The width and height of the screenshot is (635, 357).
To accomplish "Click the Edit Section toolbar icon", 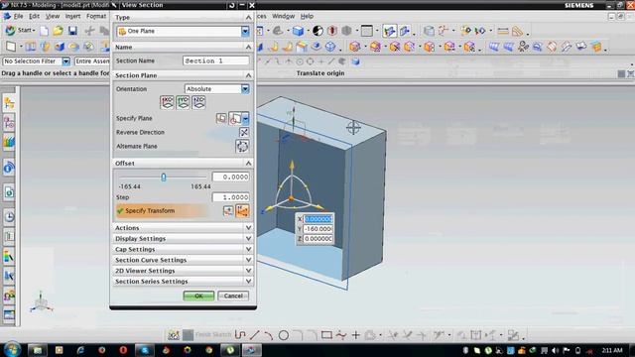I will pyautogui.click(x=389, y=31).
